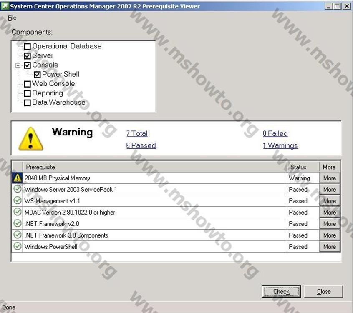This screenshot has width=353, height=313.
Task: Click the 'Warning' status cell for Physical Memory
Action: coord(303,178)
